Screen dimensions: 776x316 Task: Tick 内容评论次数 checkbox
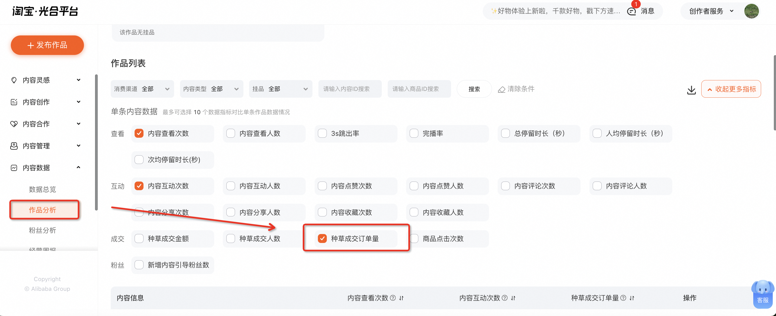pyautogui.click(x=506, y=186)
